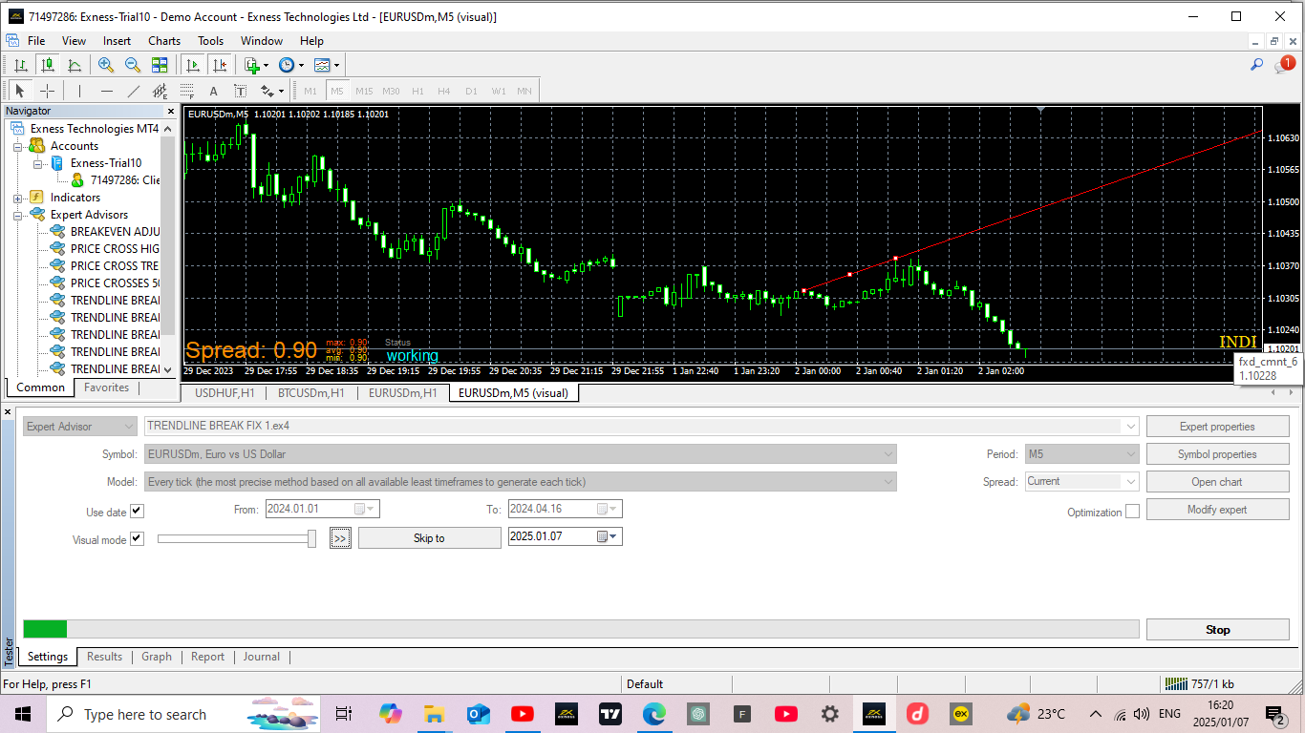
Task: Select candlestick chart mode icon
Action: [47, 65]
